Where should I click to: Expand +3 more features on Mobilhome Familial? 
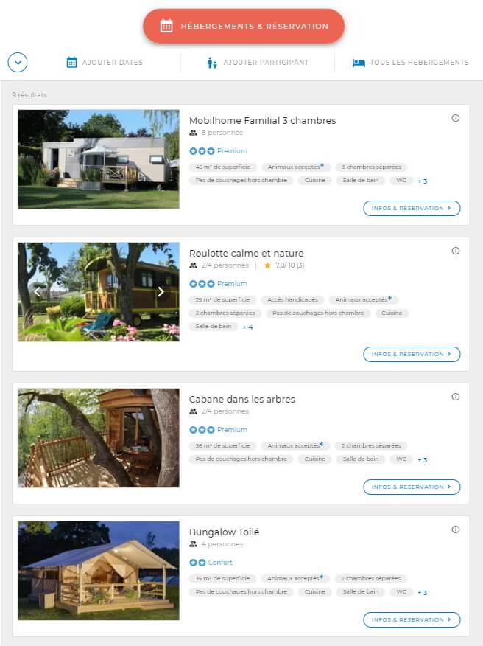point(423,181)
